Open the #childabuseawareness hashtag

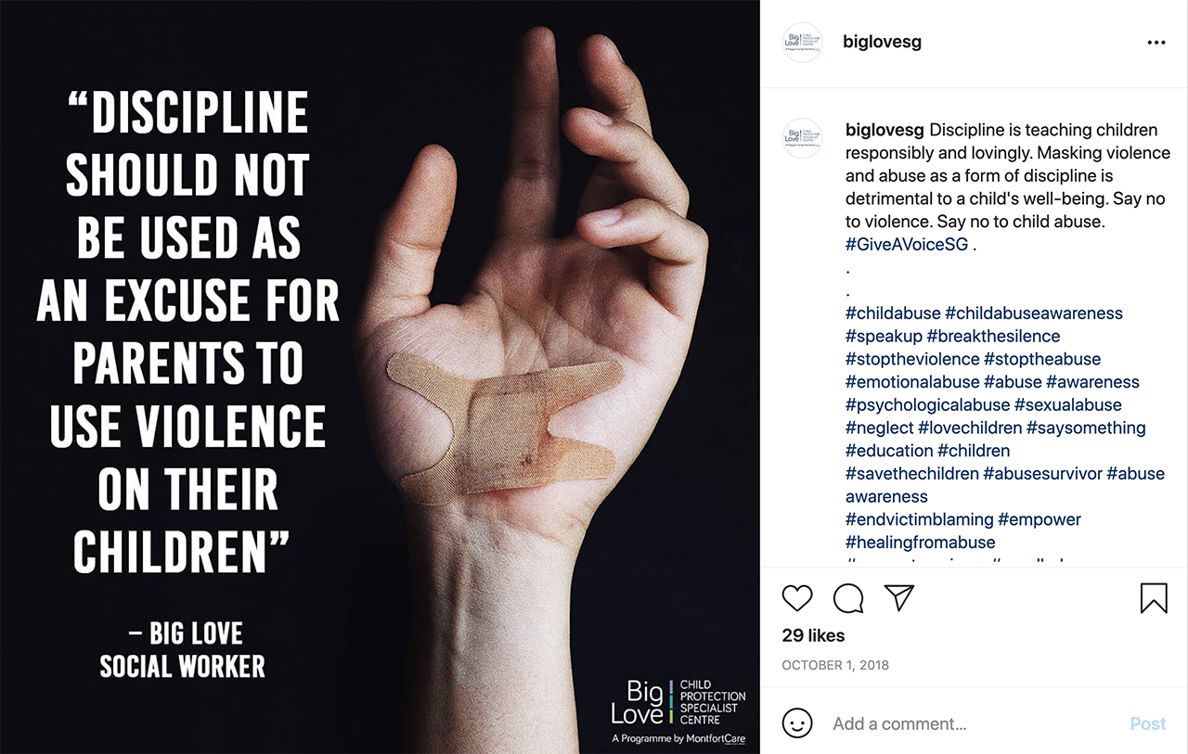[1034, 313]
